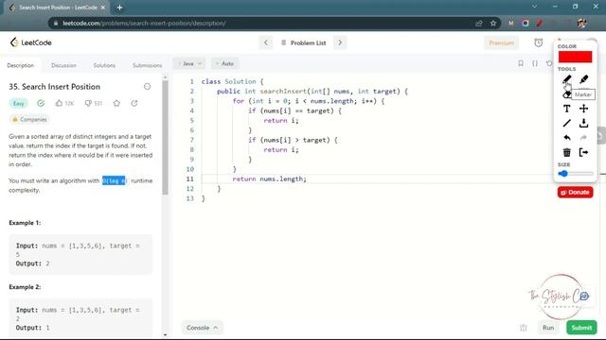Redo the drawing stroke
This screenshot has width=606, height=340.
click(x=583, y=138)
